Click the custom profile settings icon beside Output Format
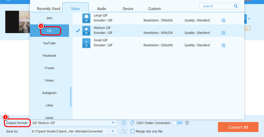 tap(123, 123)
